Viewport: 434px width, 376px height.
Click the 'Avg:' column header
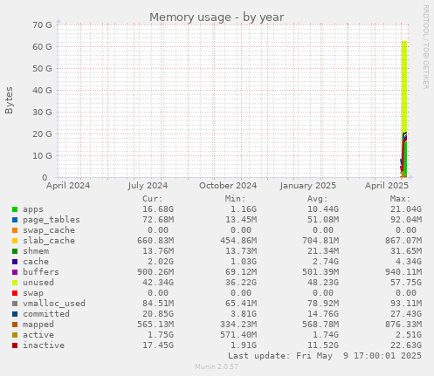318,199
